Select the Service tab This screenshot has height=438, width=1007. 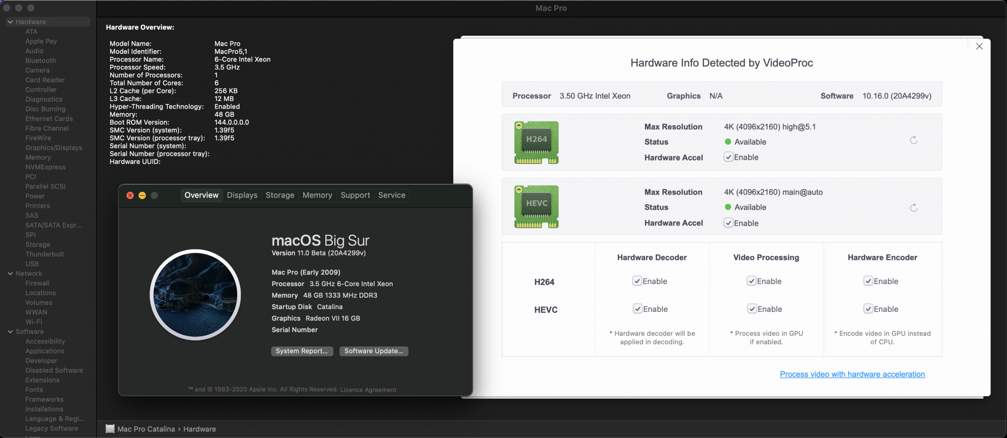(x=392, y=195)
